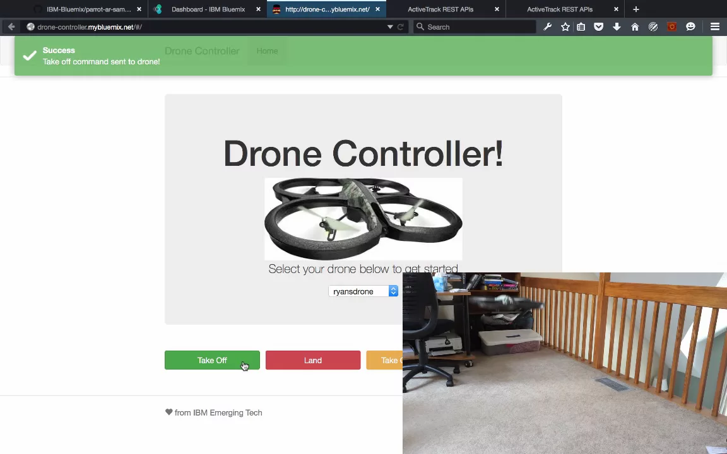The height and width of the screenshot is (454, 727).
Task: Click the Home navbar link
Action: (x=267, y=51)
